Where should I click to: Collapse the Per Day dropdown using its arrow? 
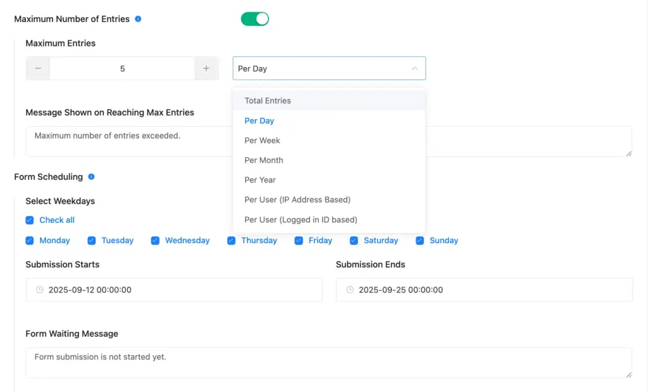click(x=414, y=68)
